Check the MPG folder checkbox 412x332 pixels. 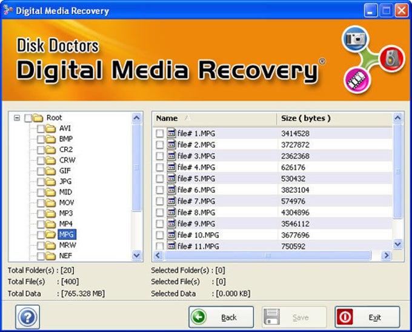[x=41, y=235]
